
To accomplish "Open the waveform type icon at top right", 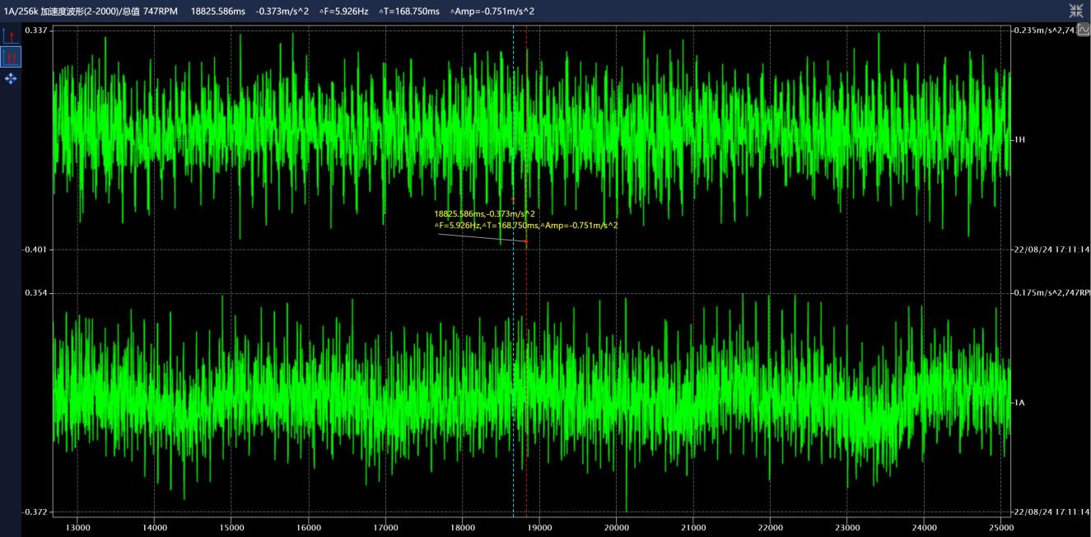I will point(1084,30).
